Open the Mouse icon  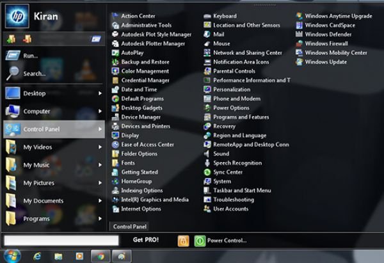[x=207, y=44]
